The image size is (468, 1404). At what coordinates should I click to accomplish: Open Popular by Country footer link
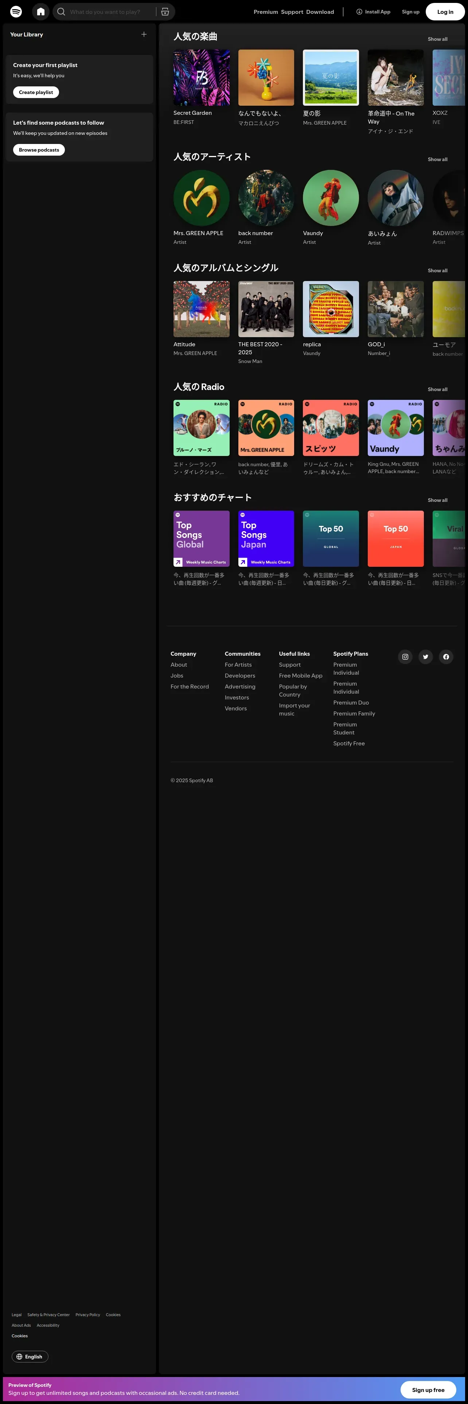tap(293, 691)
